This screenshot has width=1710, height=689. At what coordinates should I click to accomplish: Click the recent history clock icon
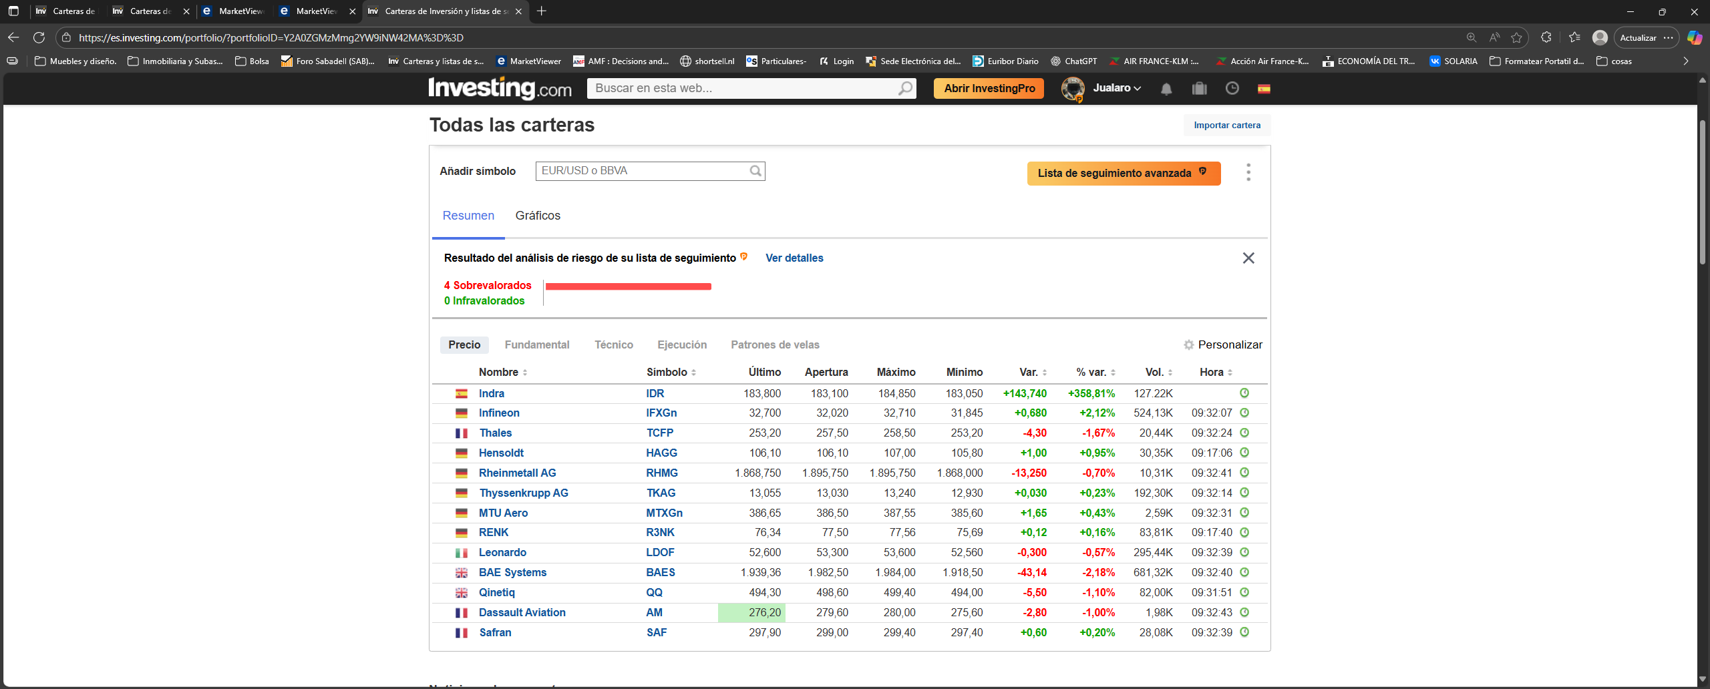1232,88
